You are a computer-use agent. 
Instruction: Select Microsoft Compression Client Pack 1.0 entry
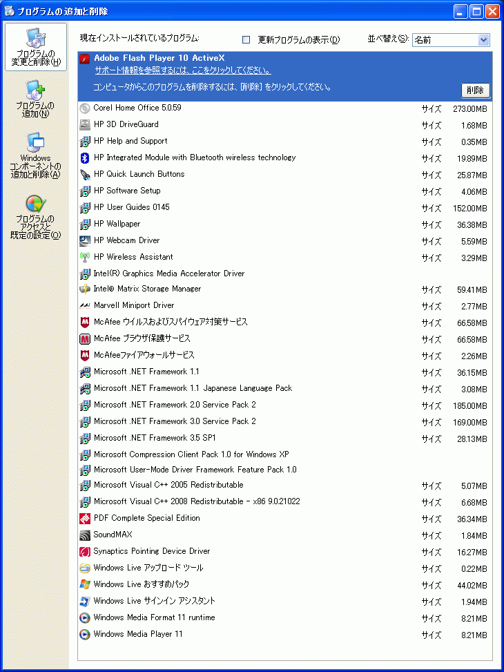(285, 454)
